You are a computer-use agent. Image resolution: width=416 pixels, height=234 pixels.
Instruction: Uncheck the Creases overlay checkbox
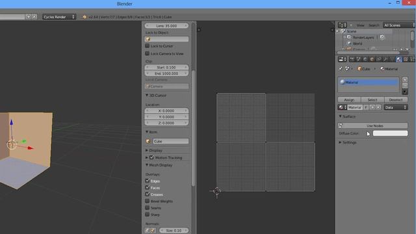(x=148, y=194)
